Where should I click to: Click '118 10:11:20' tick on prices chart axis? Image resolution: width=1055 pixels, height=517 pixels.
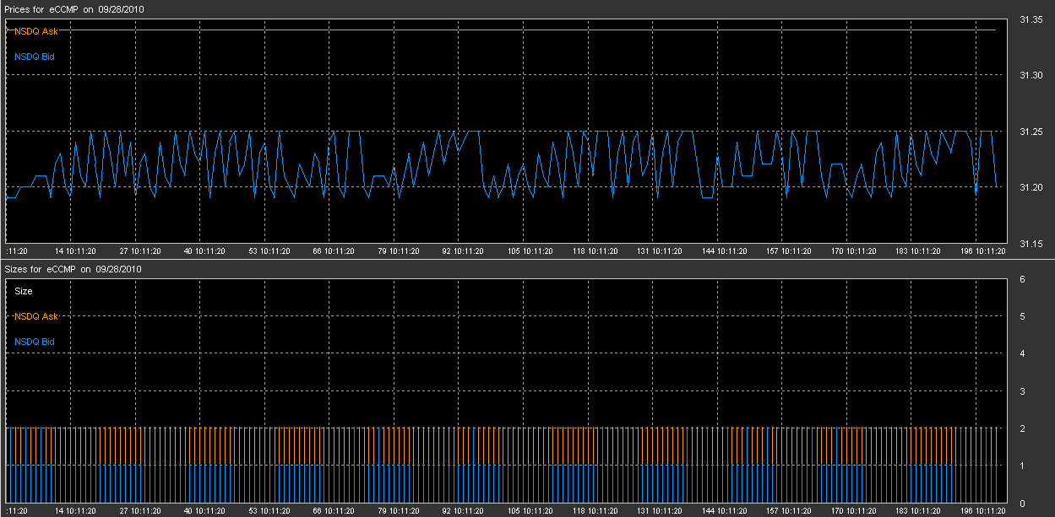594,251
